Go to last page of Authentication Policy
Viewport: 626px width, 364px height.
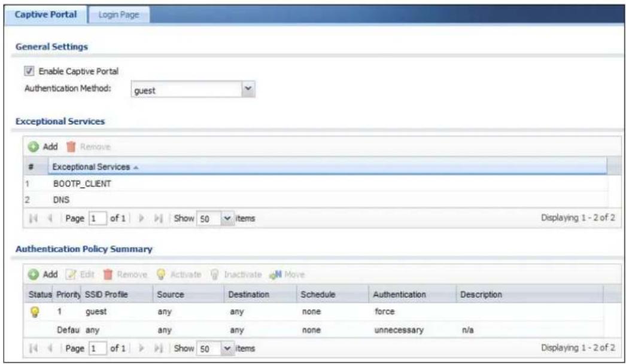tap(159, 348)
